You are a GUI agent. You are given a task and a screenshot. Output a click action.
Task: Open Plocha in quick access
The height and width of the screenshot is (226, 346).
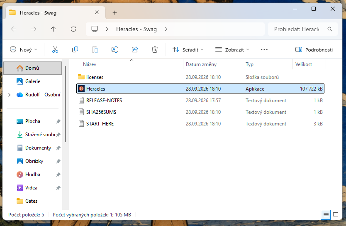pos(33,121)
